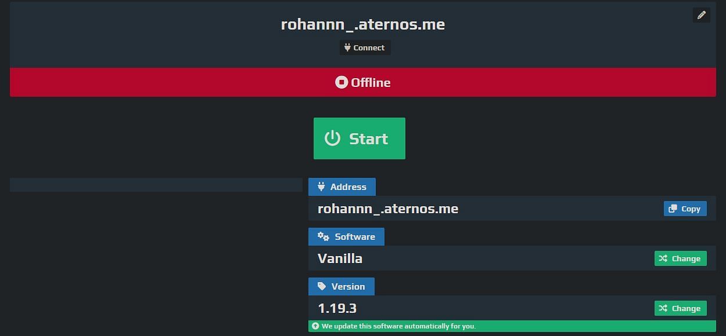Click the 1.19.3 version number
Viewport: 726px width, 336px height.
click(x=337, y=308)
